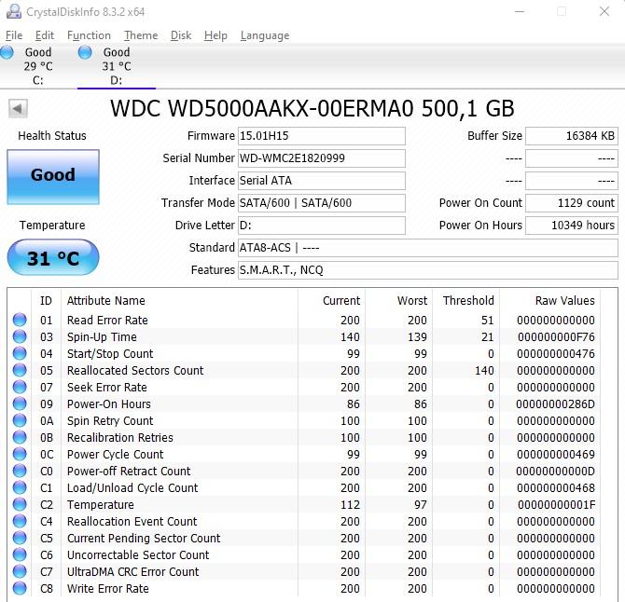
Task: Click the Serial Number field
Action: [x=321, y=158]
